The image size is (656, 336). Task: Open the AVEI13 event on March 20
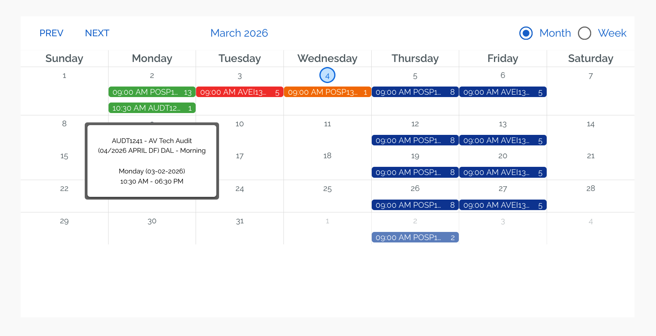503,172
